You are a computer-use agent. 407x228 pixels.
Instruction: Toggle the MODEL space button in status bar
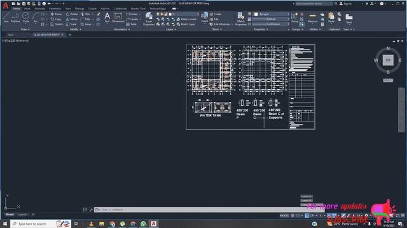284,215
